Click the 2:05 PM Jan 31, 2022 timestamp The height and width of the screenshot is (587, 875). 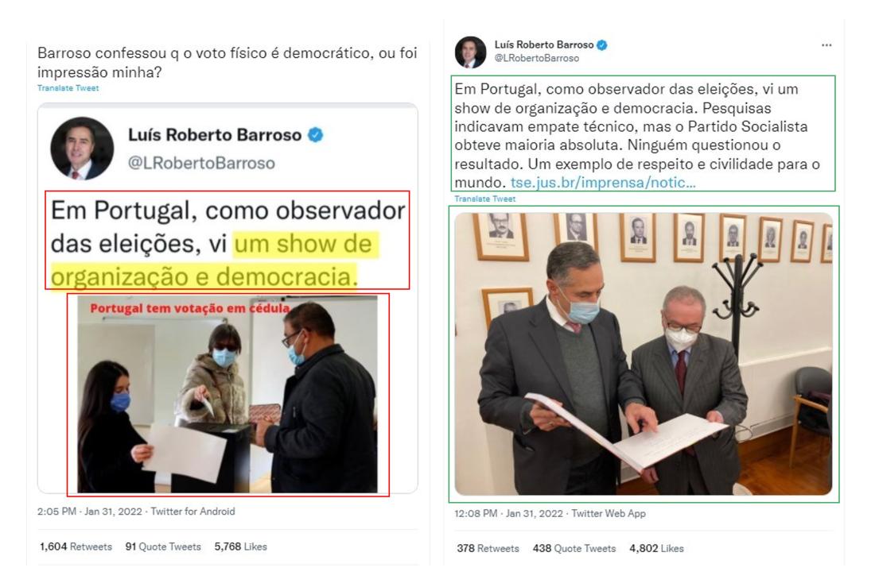coord(90,512)
